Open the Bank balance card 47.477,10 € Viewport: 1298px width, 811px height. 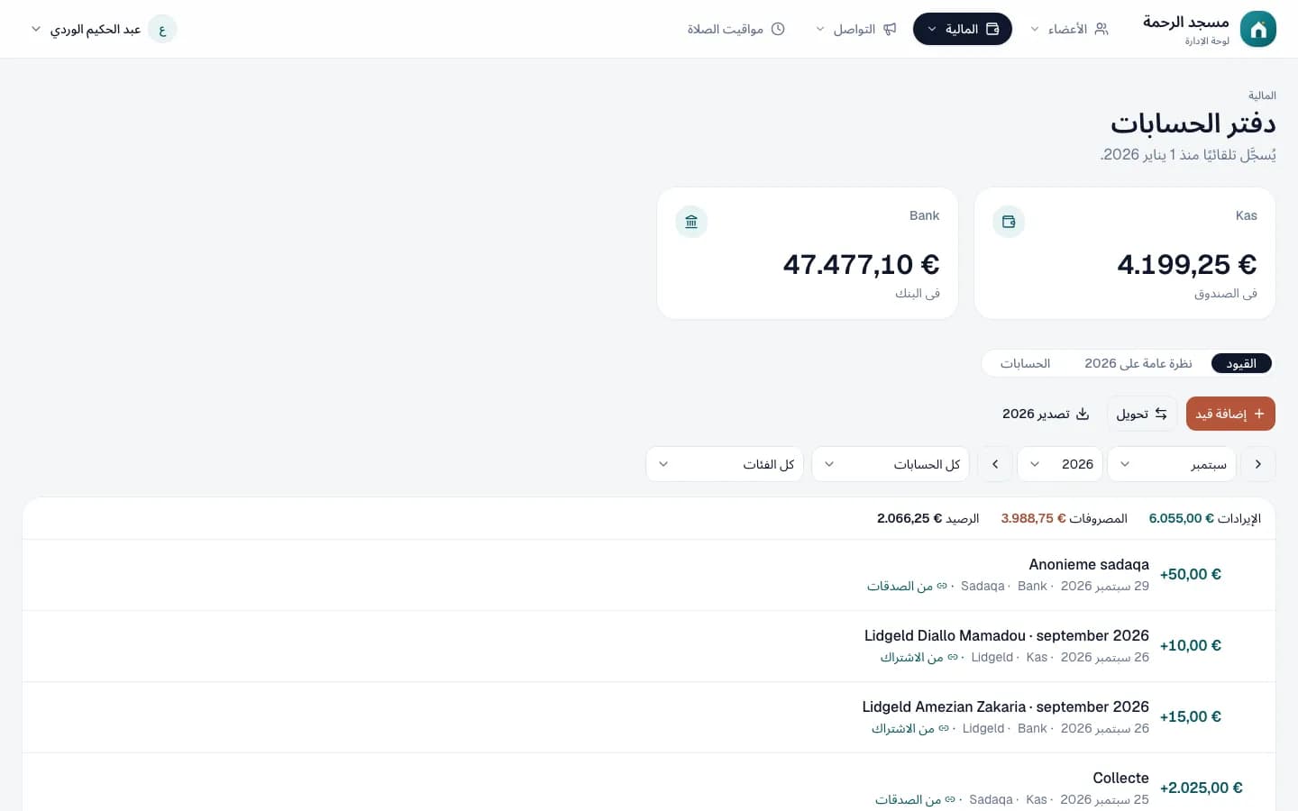[808, 253]
